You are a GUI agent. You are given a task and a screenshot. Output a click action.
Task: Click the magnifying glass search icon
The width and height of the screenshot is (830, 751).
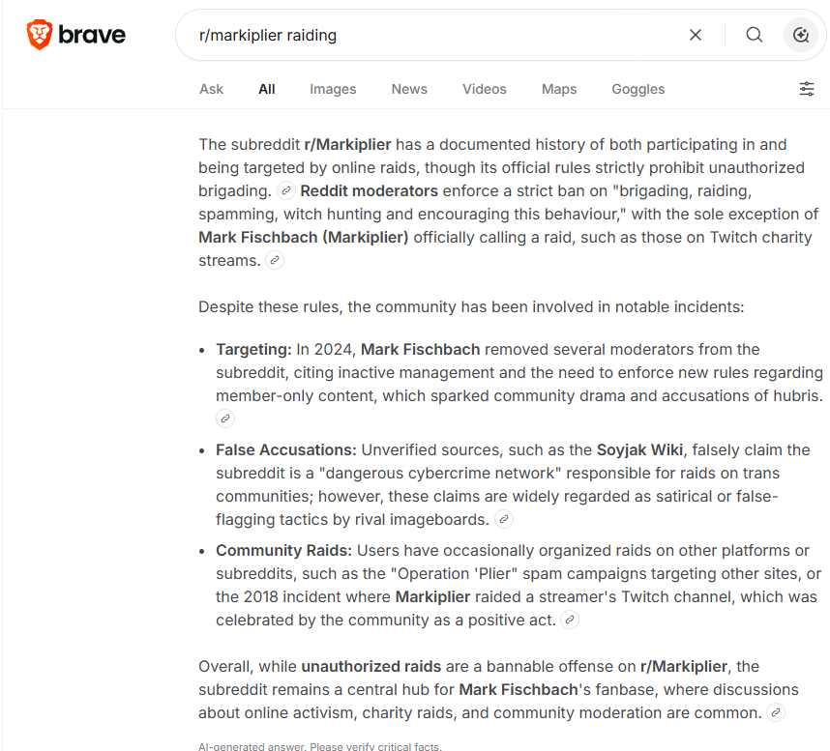pos(754,35)
